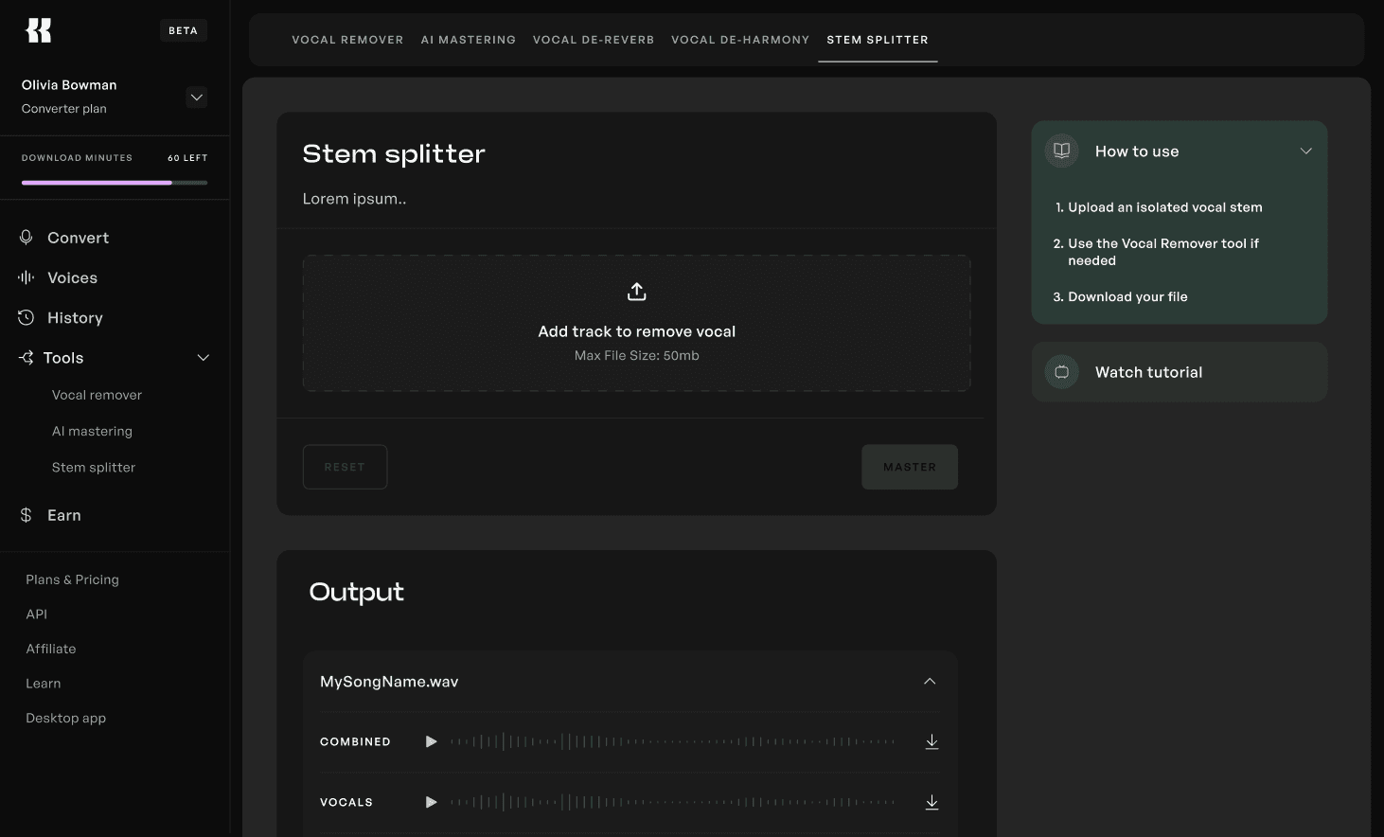Screen dimensions: 1384x837
Task: Switch to Vocal De-Harmony tab
Action: click(740, 40)
